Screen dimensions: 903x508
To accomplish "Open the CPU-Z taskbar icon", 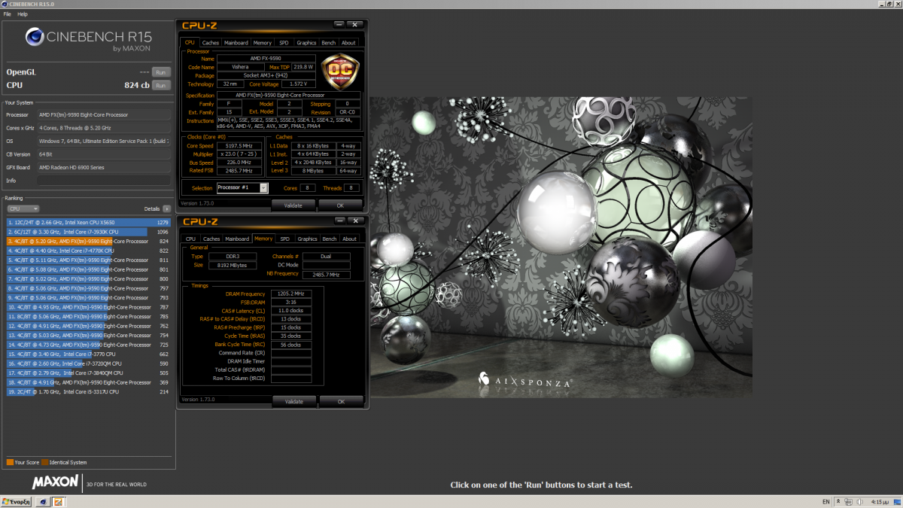I will tap(59, 502).
